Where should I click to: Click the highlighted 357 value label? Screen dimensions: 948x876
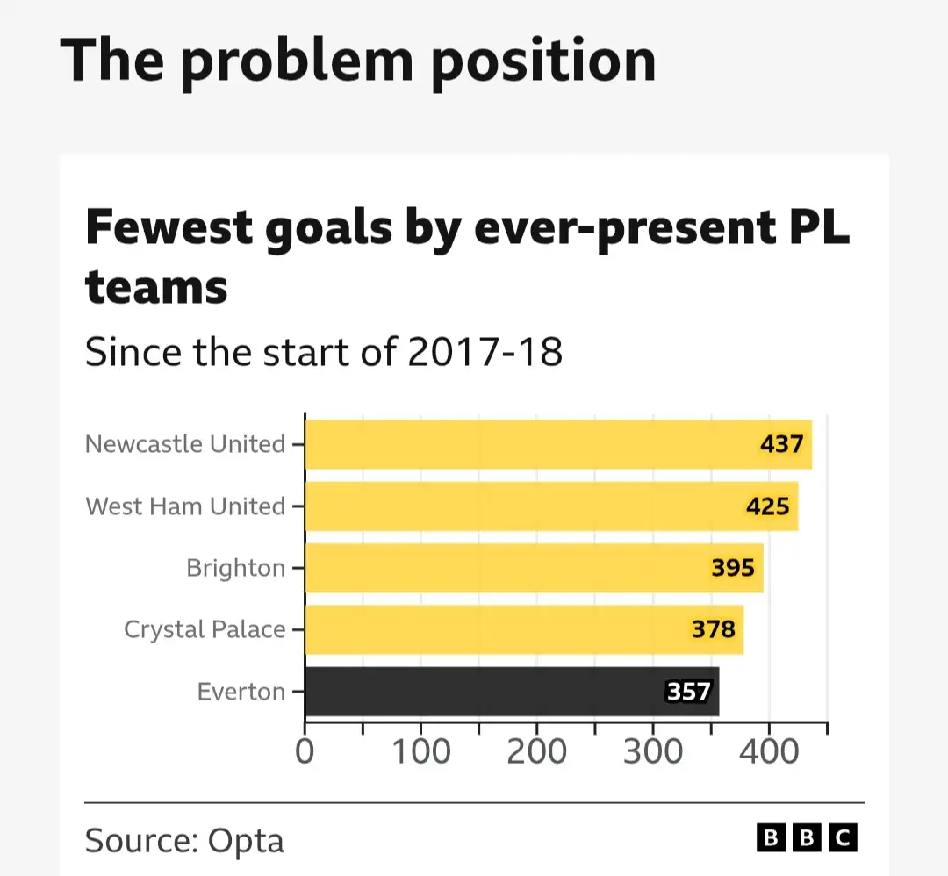click(x=688, y=693)
